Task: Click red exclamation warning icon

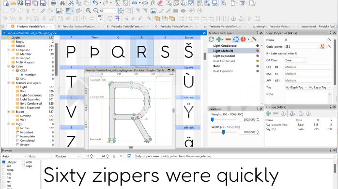Action: pos(243,39)
